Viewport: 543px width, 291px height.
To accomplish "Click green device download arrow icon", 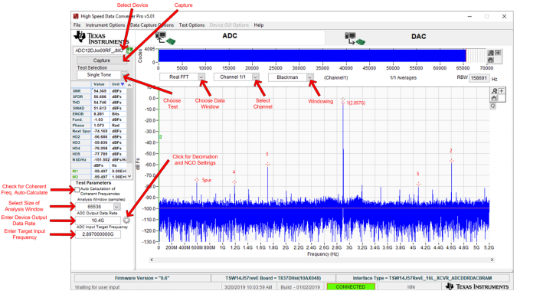I will click(x=129, y=51).
